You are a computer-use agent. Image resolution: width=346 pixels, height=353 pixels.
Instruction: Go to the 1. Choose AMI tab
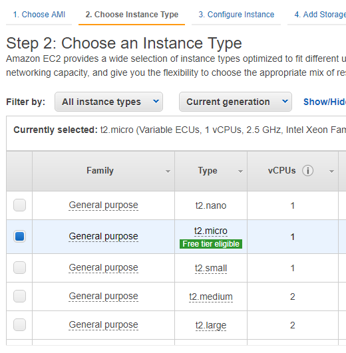pos(39,15)
